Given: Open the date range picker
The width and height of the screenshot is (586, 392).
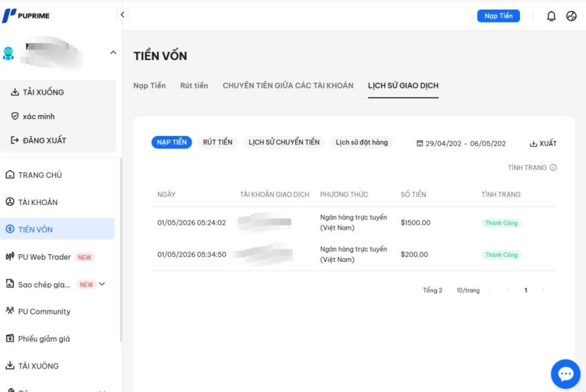Looking at the screenshot, I should (x=461, y=144).
